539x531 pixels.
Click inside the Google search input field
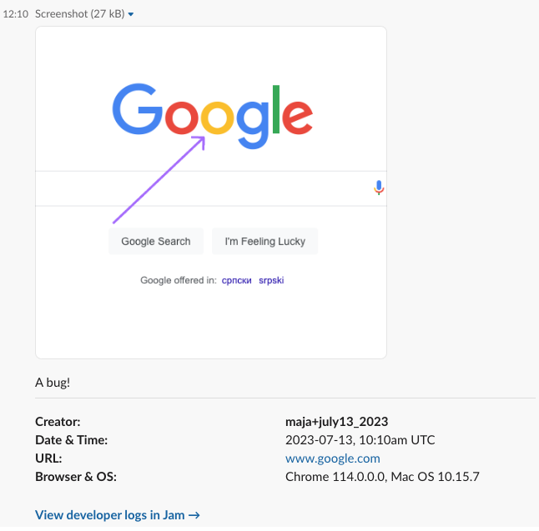[x=200, y=188]
